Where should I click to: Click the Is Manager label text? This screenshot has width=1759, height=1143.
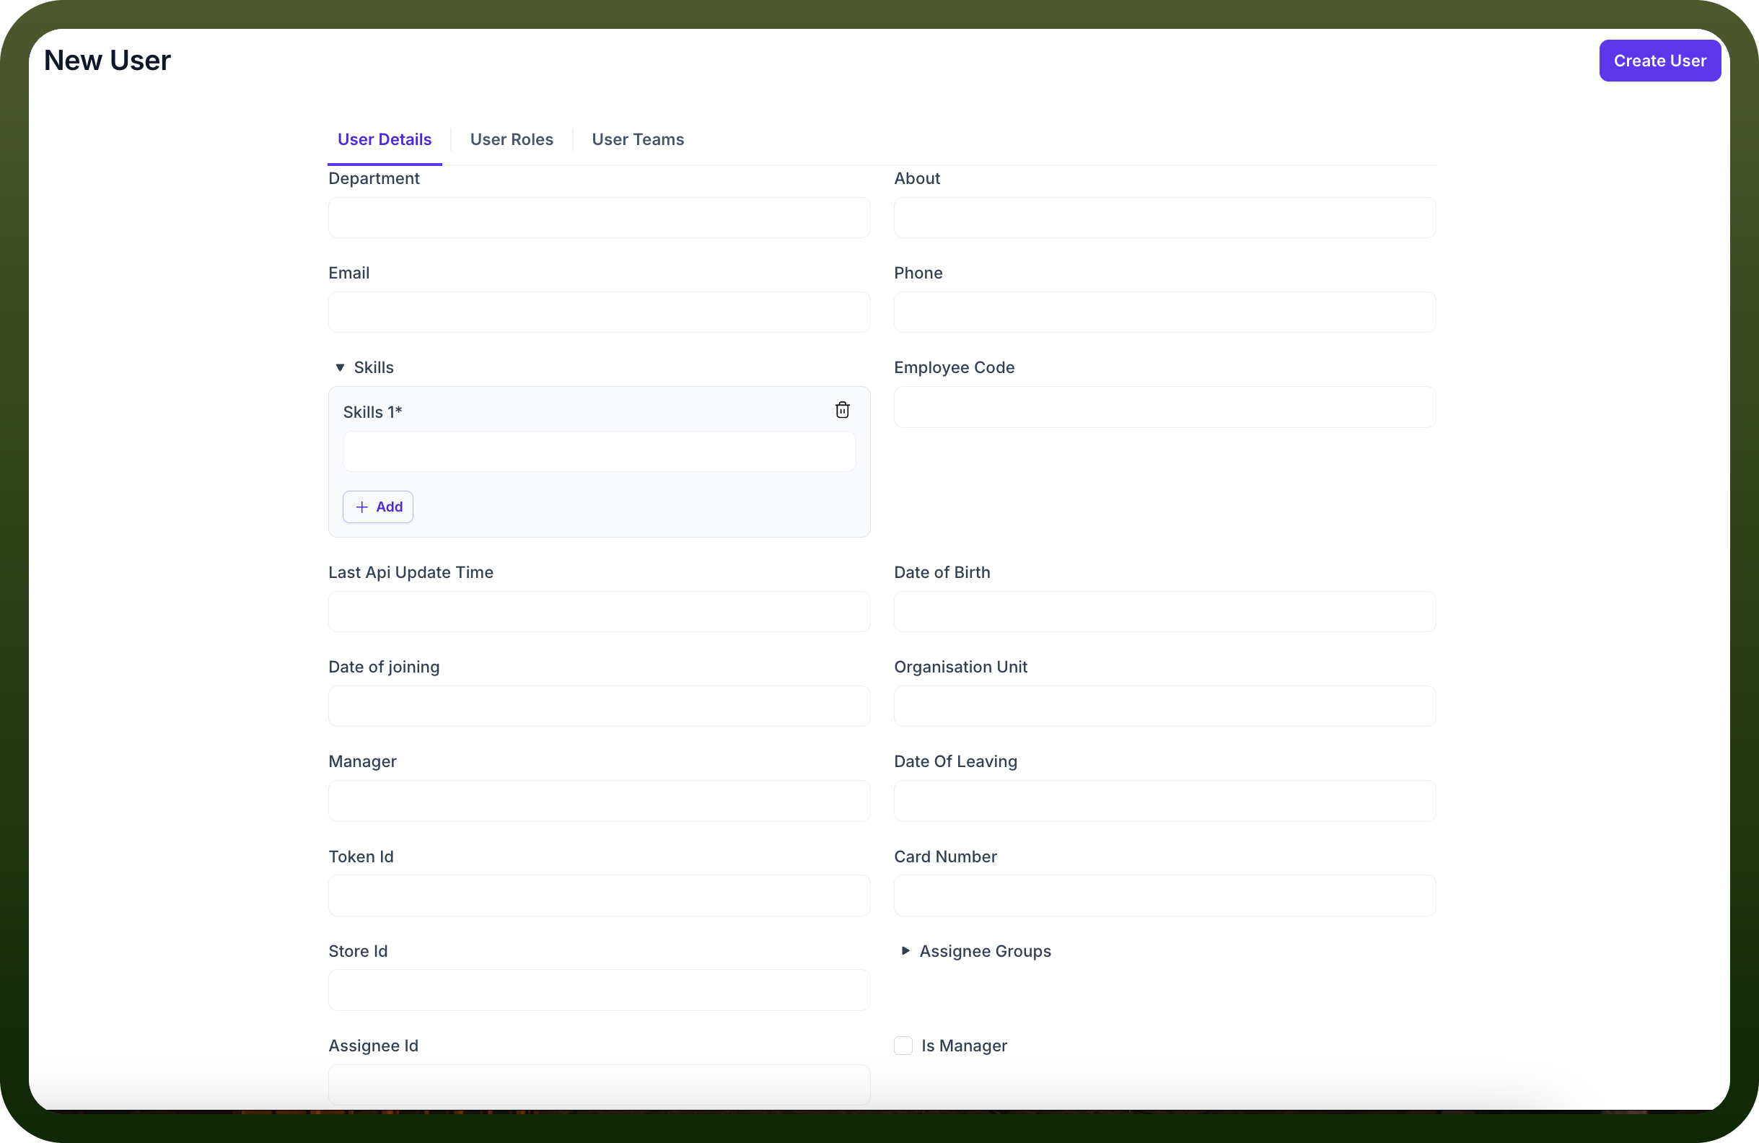click(x=964, y=1046)
